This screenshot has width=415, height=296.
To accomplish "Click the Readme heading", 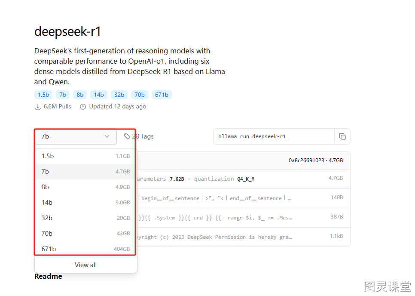I will 48,276.
